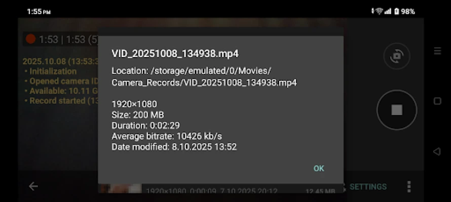The image size is (451, 202).
Task: Click the VID_20251008_134938.mp4 dialog title
Action: 175,54
